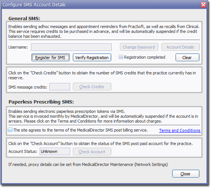Click the Account Status label
This screenshot has width=211, height=188.
23,151
